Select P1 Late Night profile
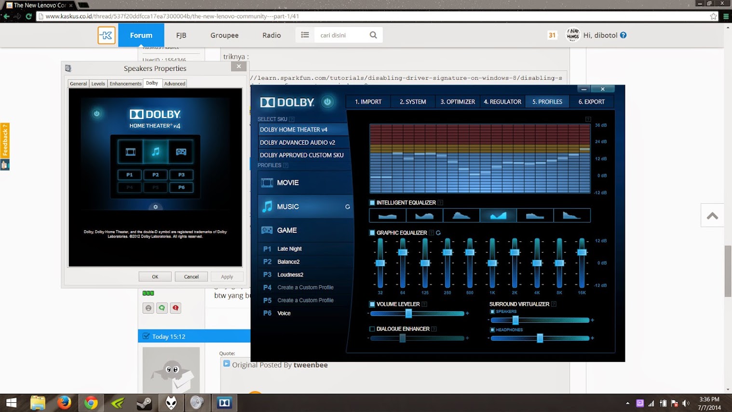Viewport: 732px width, 412px height. point(306,248)
